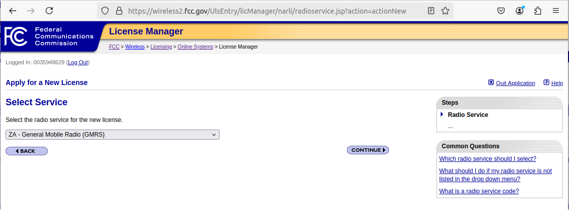Reload the page with the refresh icon

point(49,11)
